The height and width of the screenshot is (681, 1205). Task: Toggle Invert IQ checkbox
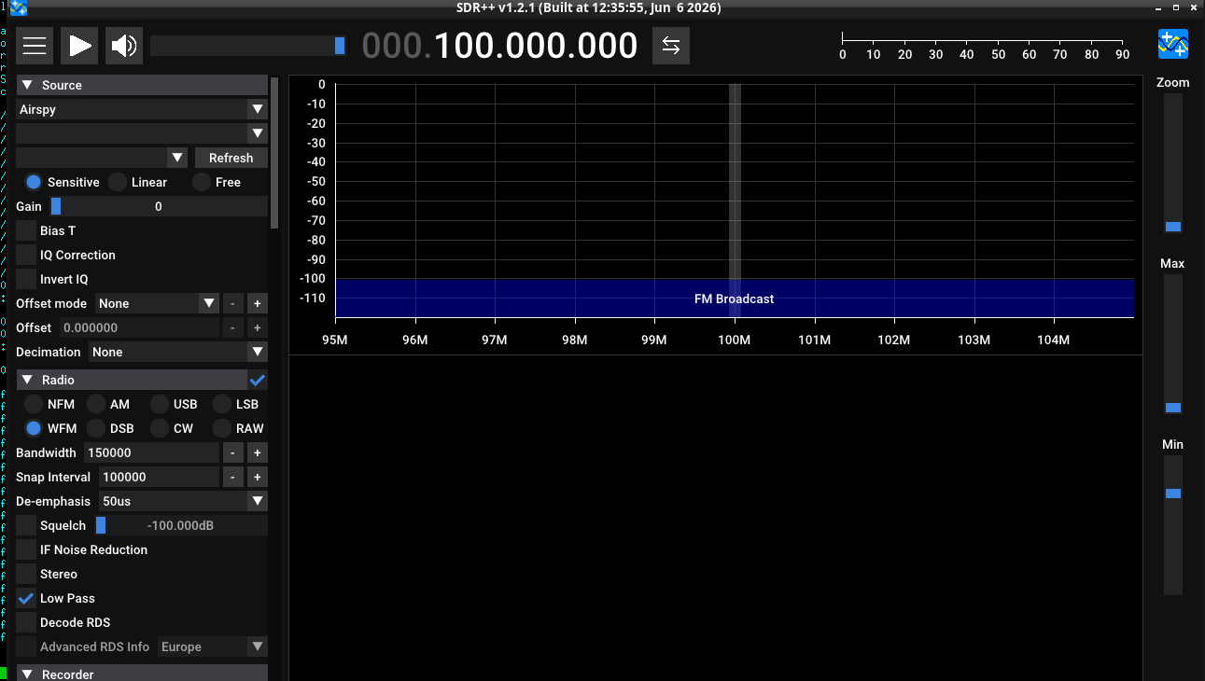(x=26, y=279)
